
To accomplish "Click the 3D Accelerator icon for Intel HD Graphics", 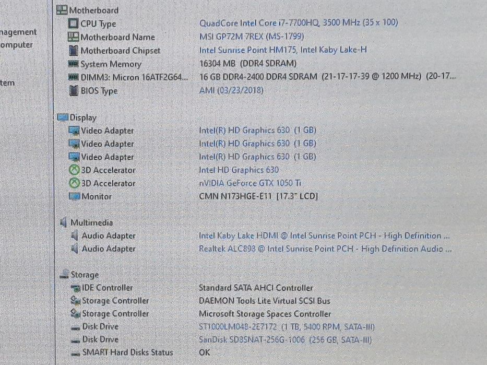I will click(74, 170).
